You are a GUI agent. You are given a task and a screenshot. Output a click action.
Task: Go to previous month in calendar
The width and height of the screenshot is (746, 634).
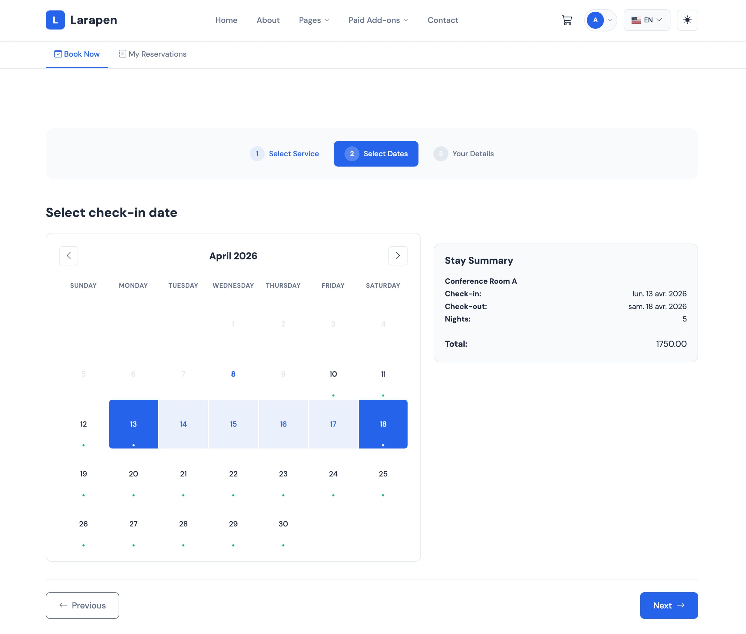coord(69,256)
